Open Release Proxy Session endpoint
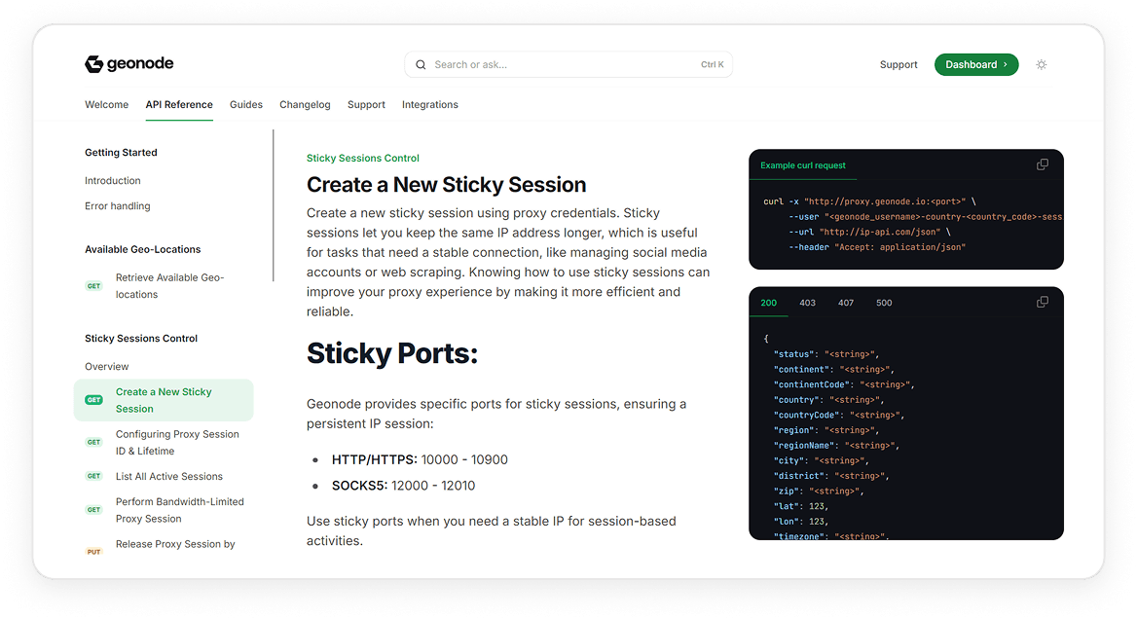This screenshot has width=1137, height=619. (x=175, y=544)
